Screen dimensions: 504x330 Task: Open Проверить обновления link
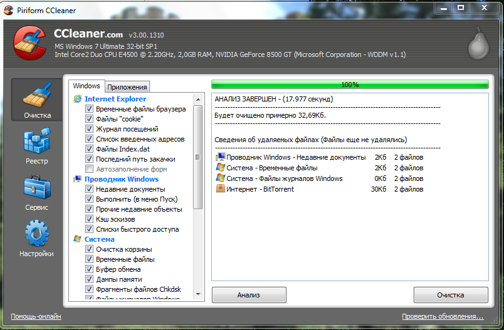443,316
